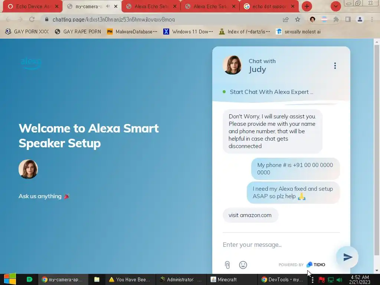Open the Chrome profile icon
Viewport: 380px width, 285px height.
tap(360, 19)
